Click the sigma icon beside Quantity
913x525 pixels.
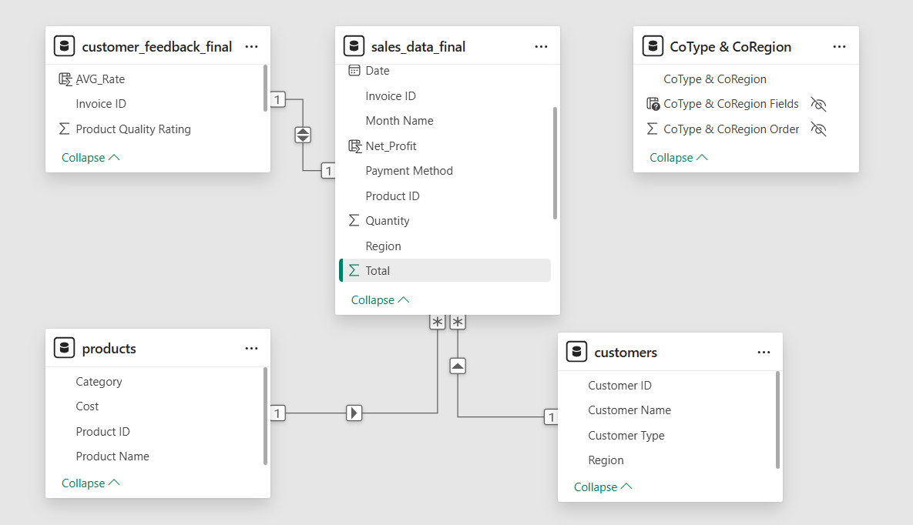coord(354,220)
